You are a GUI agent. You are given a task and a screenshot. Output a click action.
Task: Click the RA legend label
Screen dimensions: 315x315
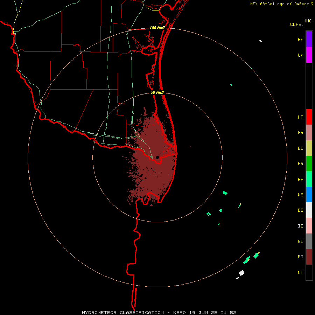click(300, 180)
